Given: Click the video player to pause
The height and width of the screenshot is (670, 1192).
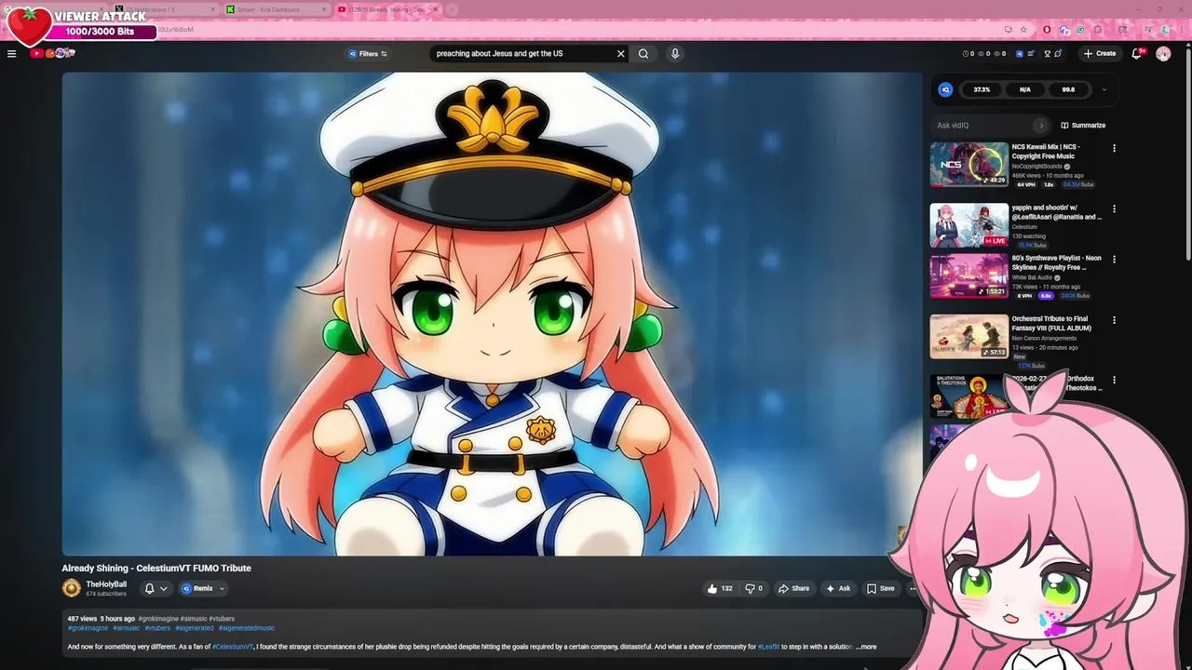Looking at the screenshot, I should coord(492,314).
